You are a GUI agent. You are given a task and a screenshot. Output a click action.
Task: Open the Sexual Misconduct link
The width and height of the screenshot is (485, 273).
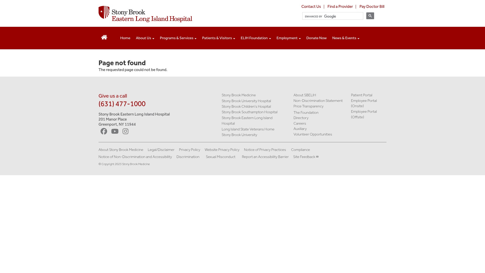[221, 157]
